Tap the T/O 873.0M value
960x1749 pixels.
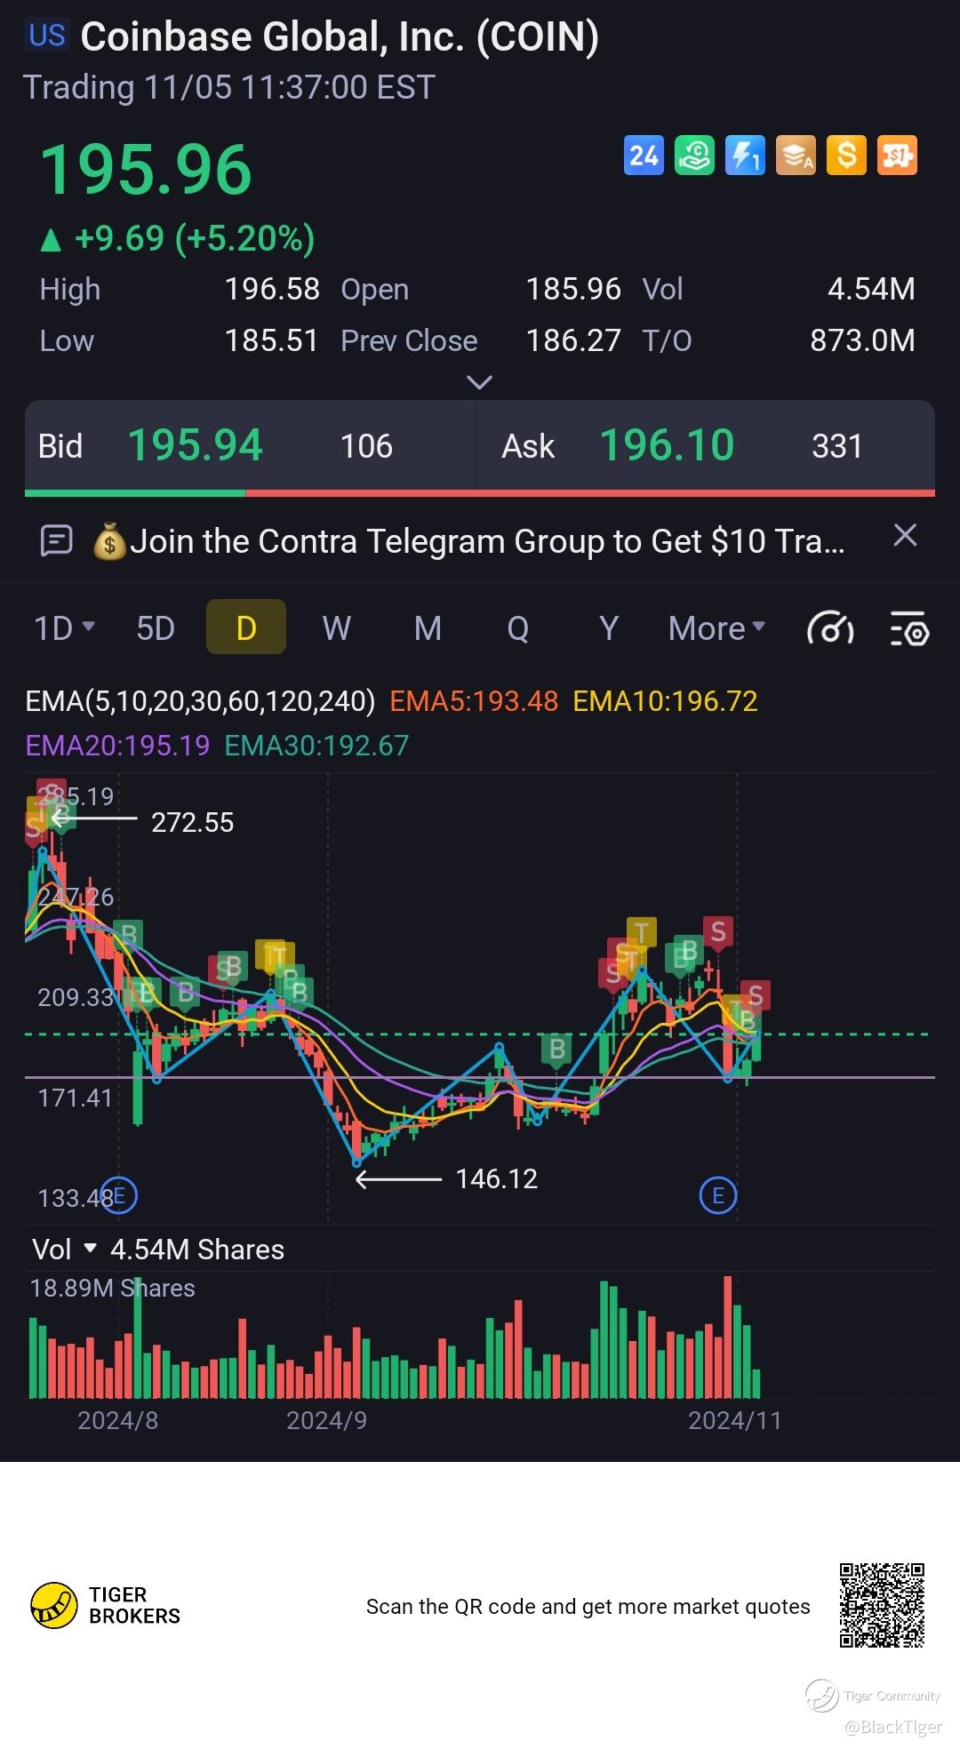[862, 340]
